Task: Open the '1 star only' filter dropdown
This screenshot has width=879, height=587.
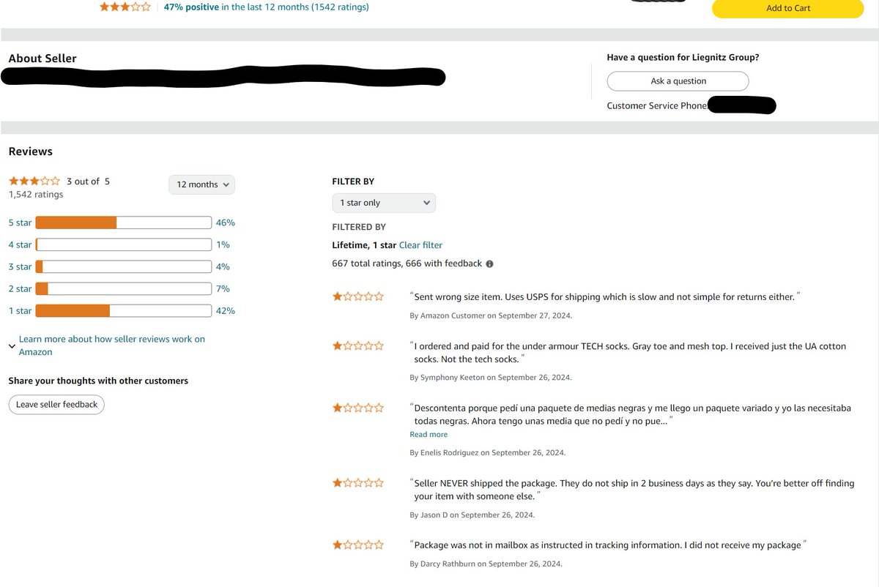Action: pyautogui.click(x=384, y=203)
